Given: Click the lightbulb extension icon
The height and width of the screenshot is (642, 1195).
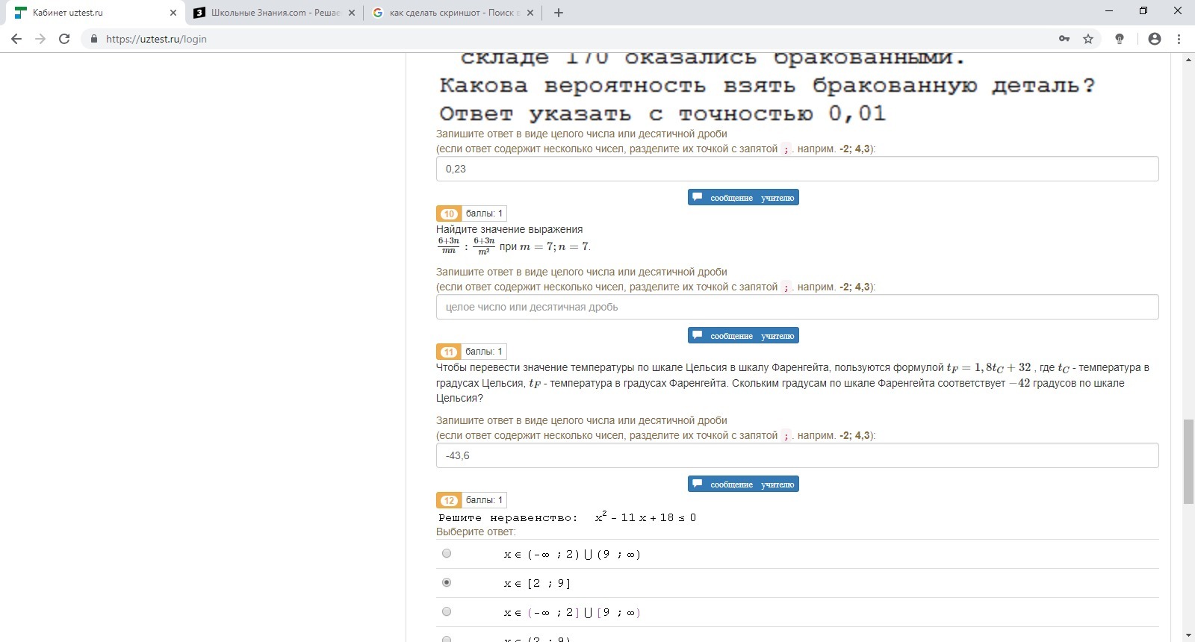Looking at the screenshot, I should coord(1120,39).
